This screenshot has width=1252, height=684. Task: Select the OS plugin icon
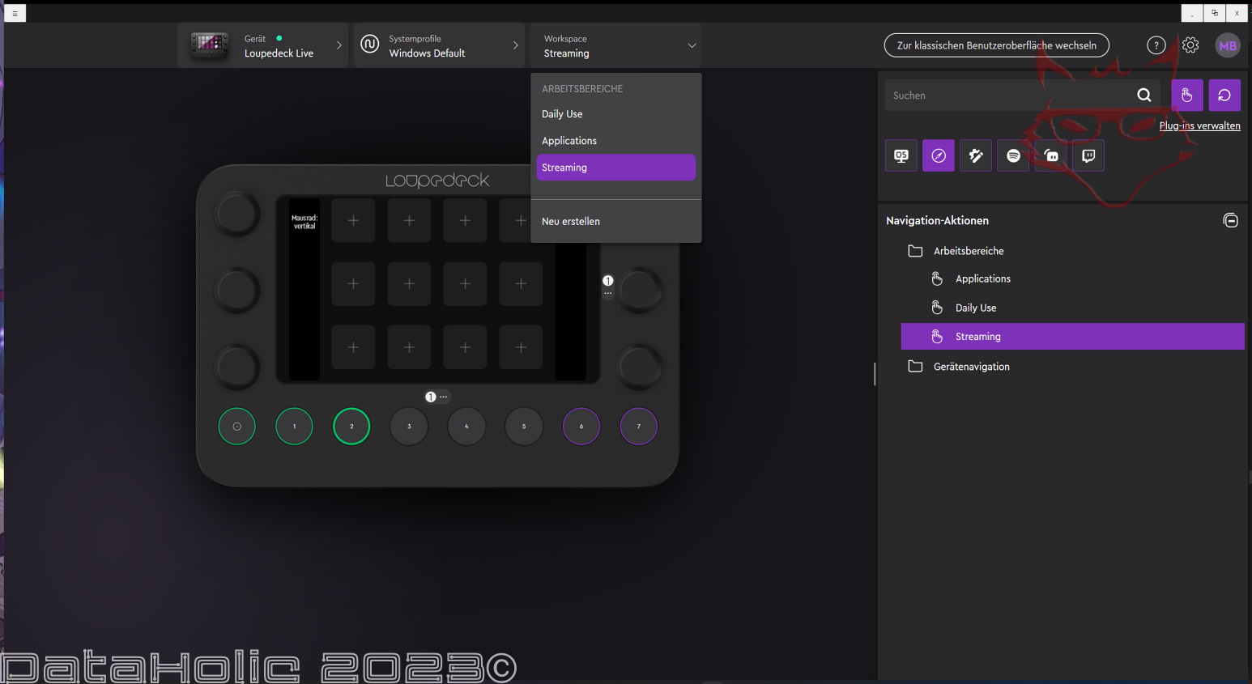pos(901,155)
